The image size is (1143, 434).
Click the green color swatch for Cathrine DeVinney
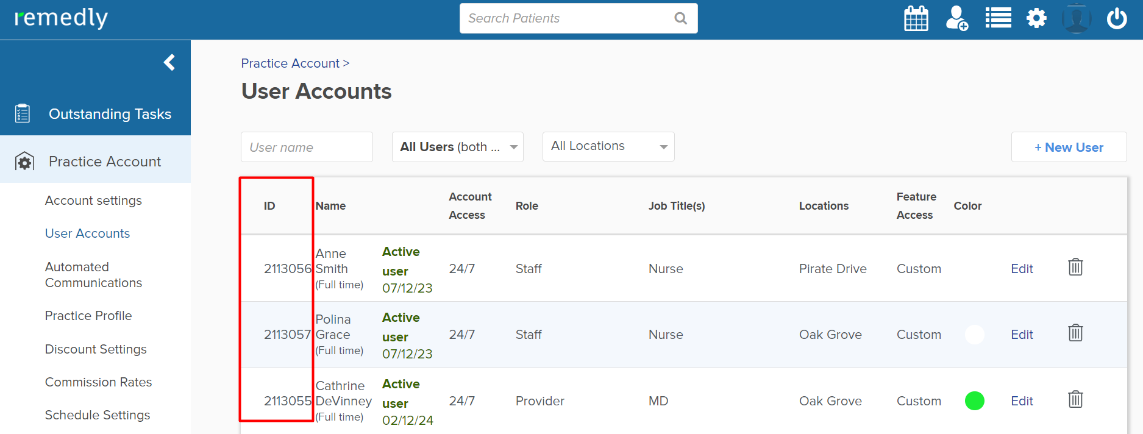pos(974,400)
